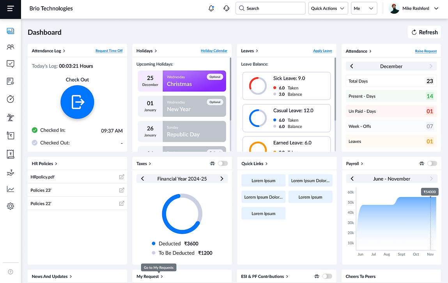Click the blue Check Out button
Viewport: 448px width, 283px height.
[77, 102]
